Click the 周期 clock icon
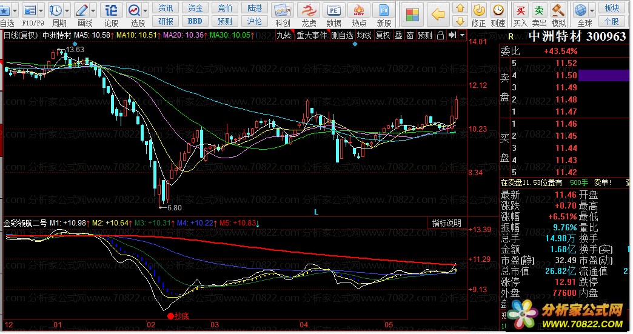Viewport: 633px width, 334px height. [56, 10]
